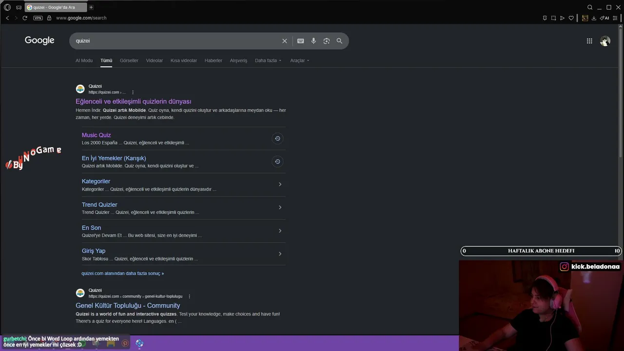Open the Google apps grid

[589, 41]
